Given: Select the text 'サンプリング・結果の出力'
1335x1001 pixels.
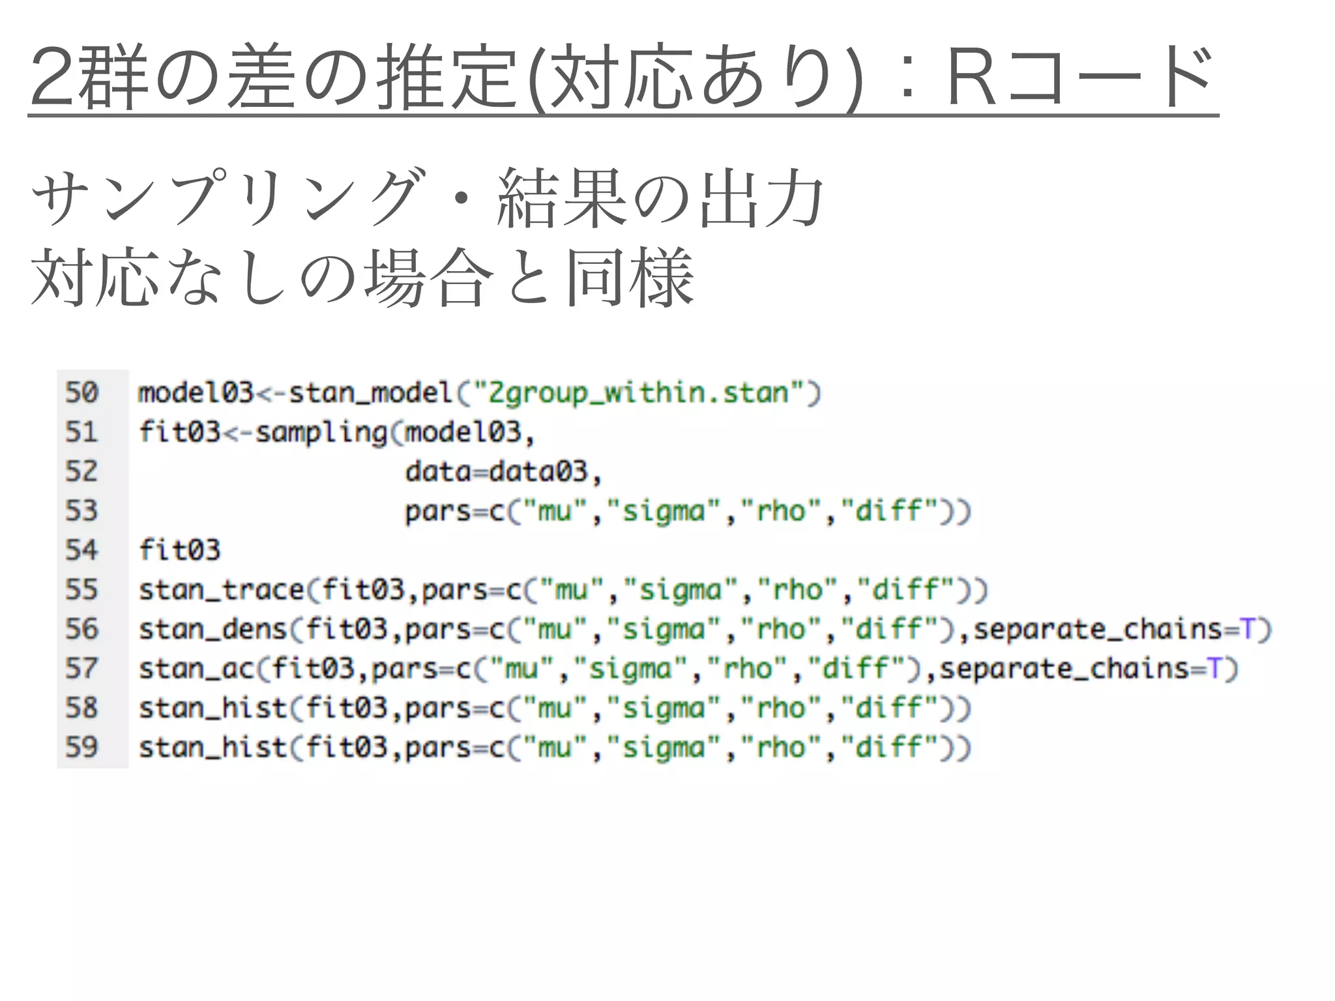Looking at the screenshot, I should pos(429,197).
